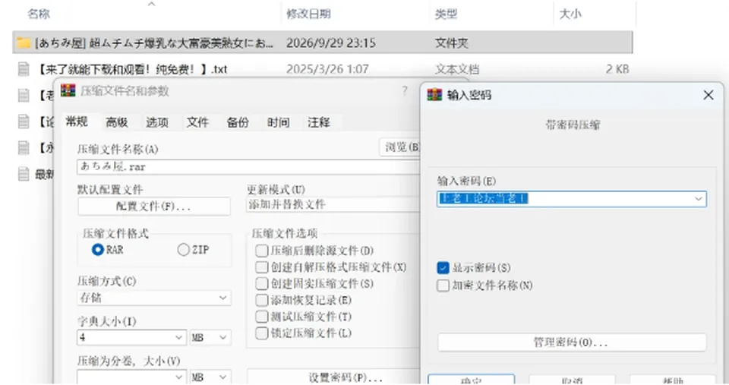729x385 pixels.
Task: Uncheck 显示密码 checkbox
Action: (x=443, y=268)
